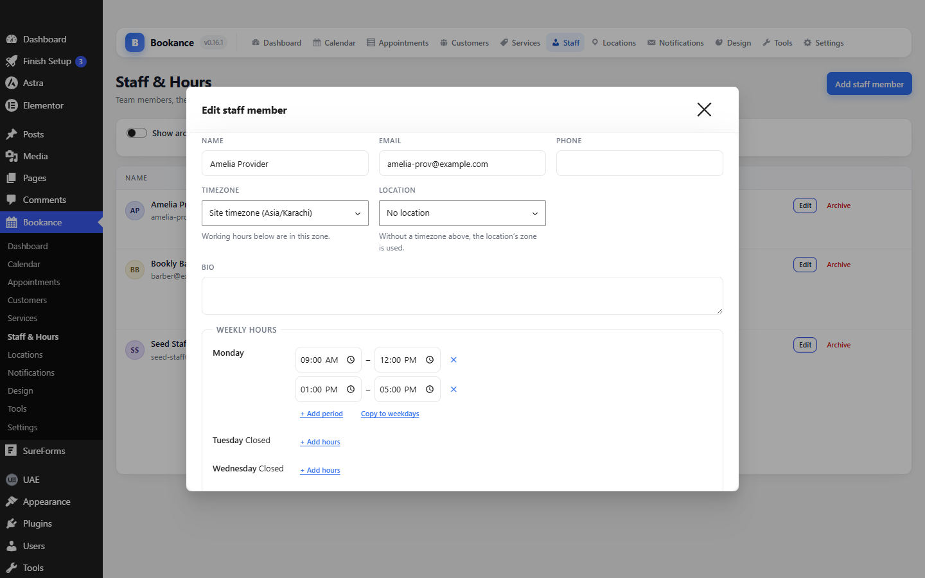Open time picker for 09:00 AM field
This screenshot has width=925, height=578.
351,360
